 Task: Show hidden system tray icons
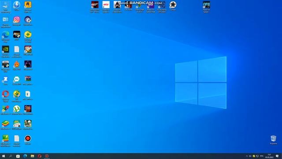pos(247,156)
